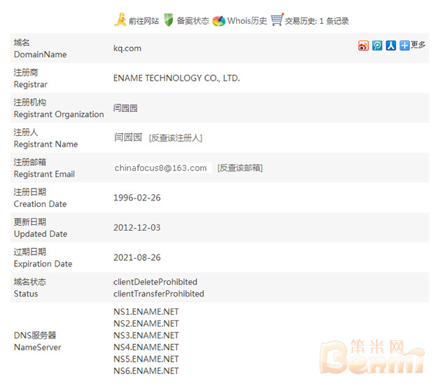Select name server NS1.ENAME.NET

[x=146, y=312]
